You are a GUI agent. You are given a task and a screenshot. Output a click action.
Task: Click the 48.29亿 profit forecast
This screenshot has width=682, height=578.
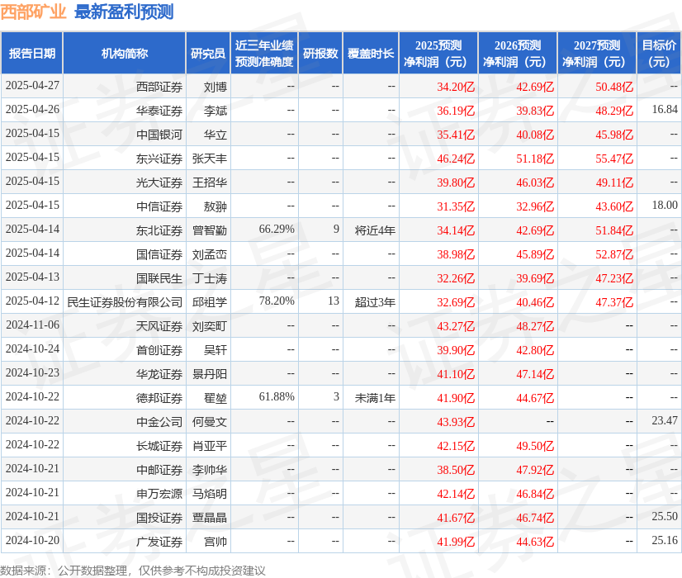[614, 111]
